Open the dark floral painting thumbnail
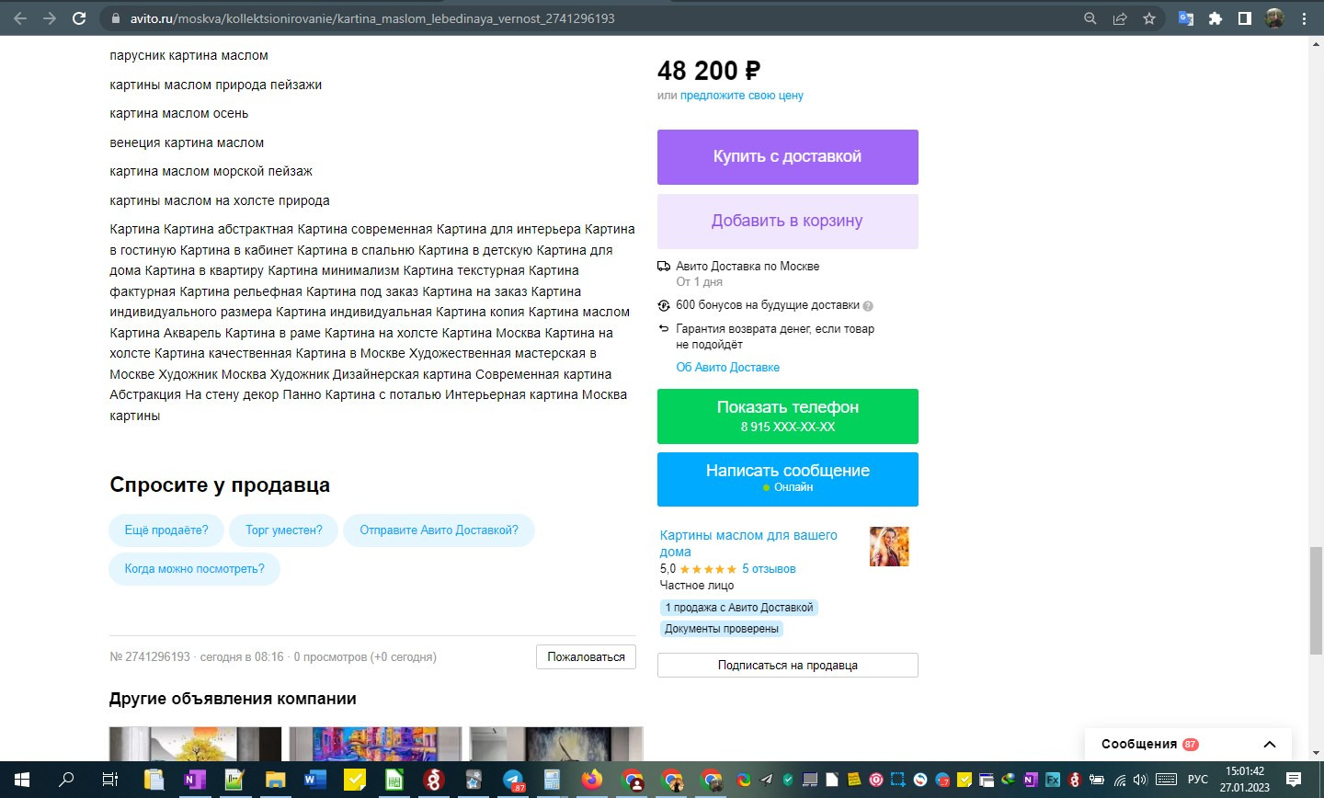 (x=556, y=744)
